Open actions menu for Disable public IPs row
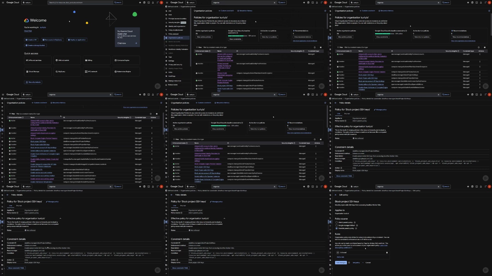Viewport: 492px width, 276px height. [152, 170]
